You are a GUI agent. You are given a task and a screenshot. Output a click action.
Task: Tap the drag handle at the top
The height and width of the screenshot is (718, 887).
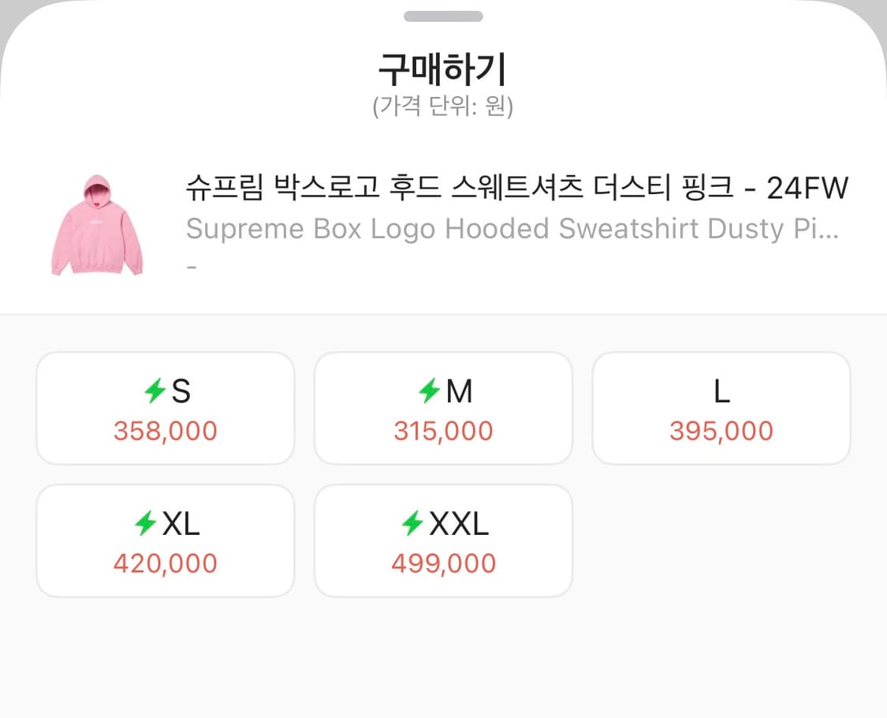click(443, 16)
